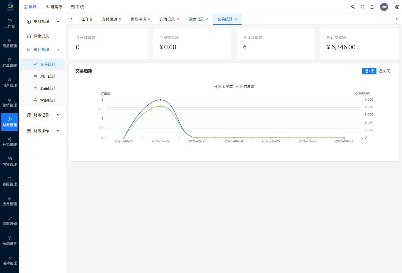Open 交易统计 submenu item
402x273 pixels.
click(x=42, y=64)
